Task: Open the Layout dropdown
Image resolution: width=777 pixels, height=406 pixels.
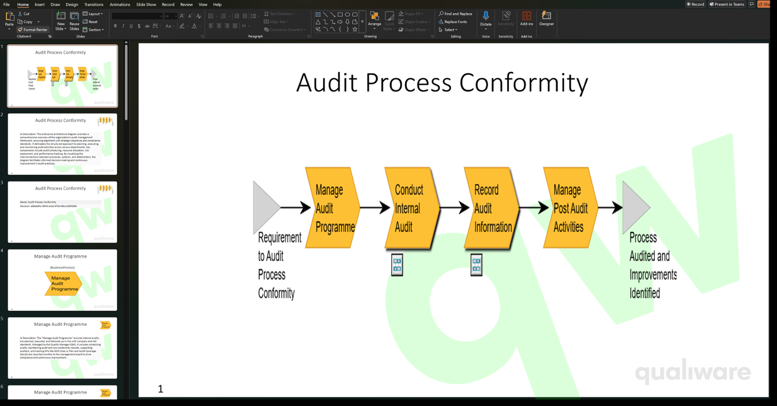Action: coord(93,14)
